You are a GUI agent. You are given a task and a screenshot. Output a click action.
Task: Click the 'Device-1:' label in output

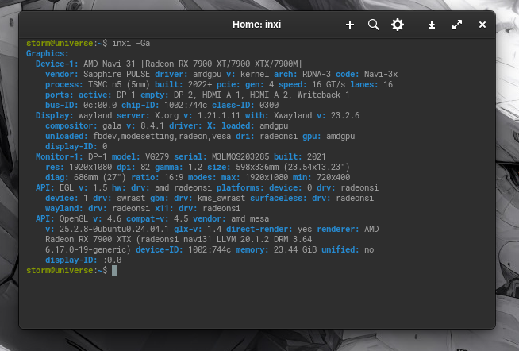[56, 64]
